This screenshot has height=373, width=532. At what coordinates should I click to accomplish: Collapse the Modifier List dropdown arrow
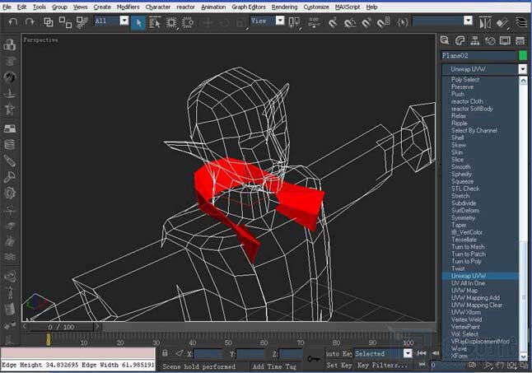[x=522, y=69]
